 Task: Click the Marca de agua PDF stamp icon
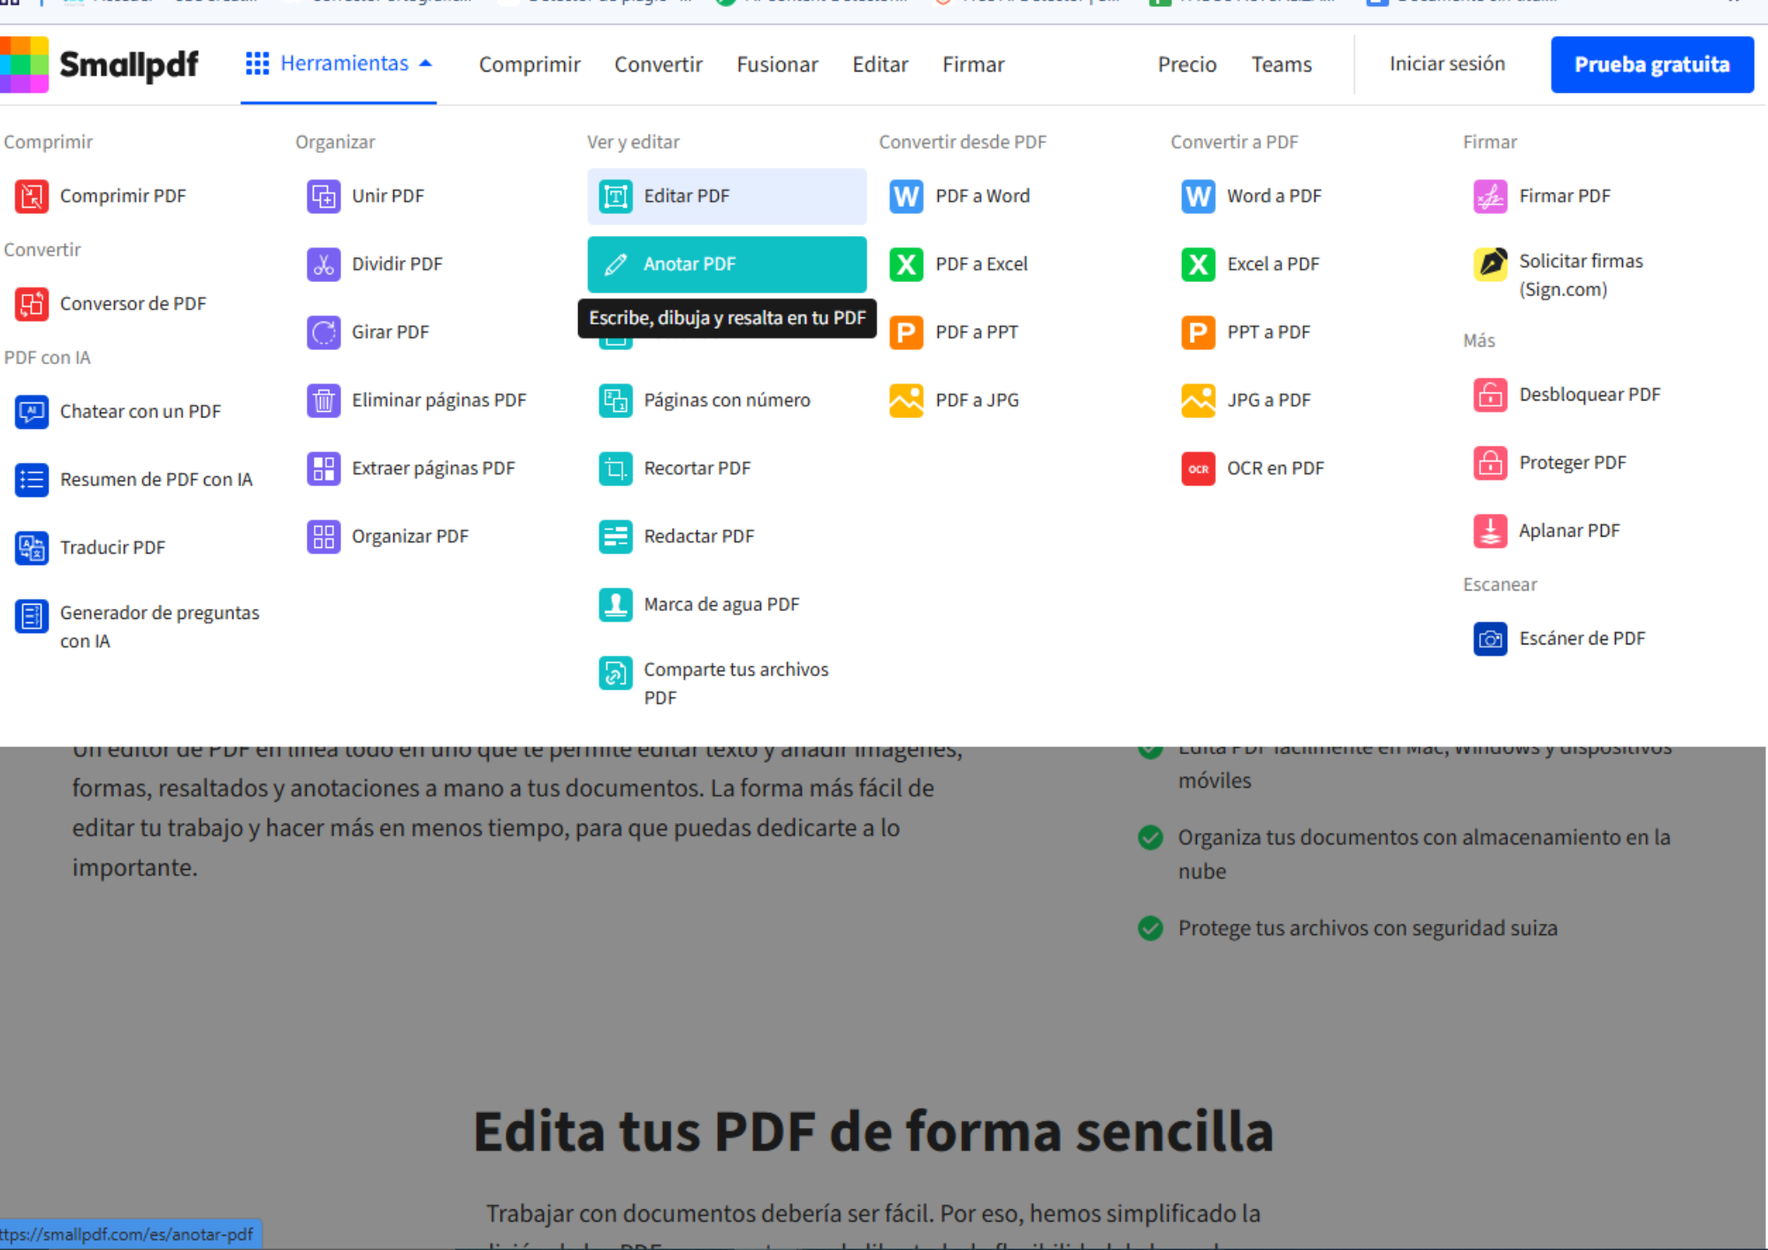point(615,605)
